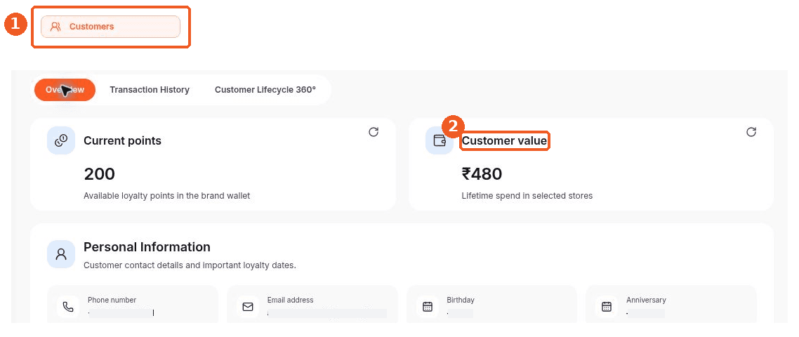
Task: Click the 200 points value
Action: [100, 174]
